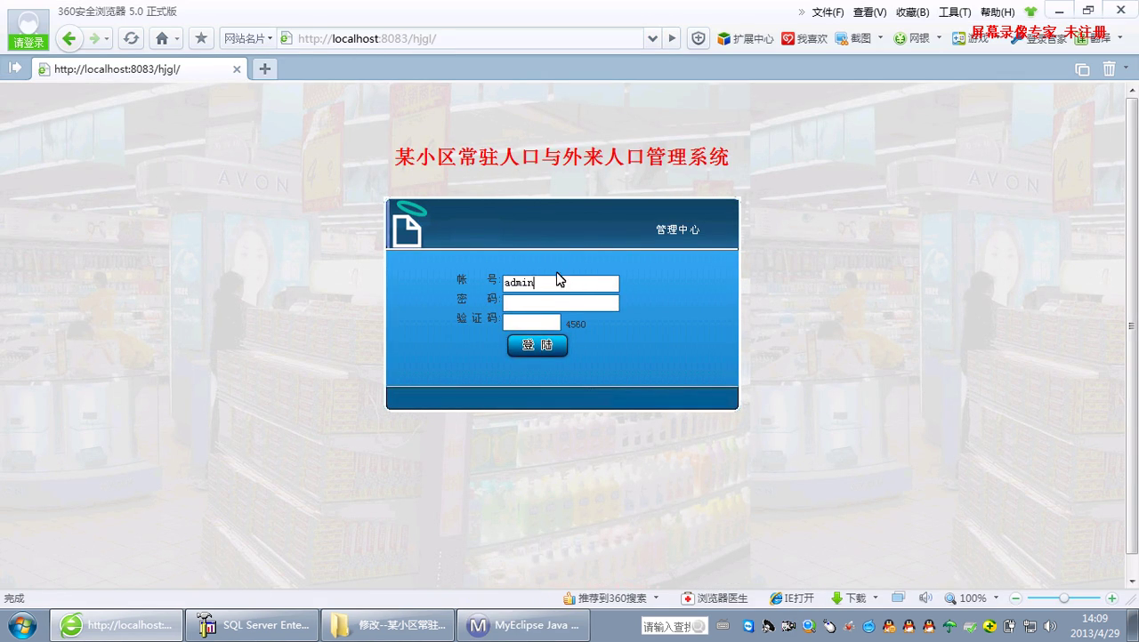Mute browser with status bar speaker
This screenshot has height=642, width=1139.
coord(925,598)
